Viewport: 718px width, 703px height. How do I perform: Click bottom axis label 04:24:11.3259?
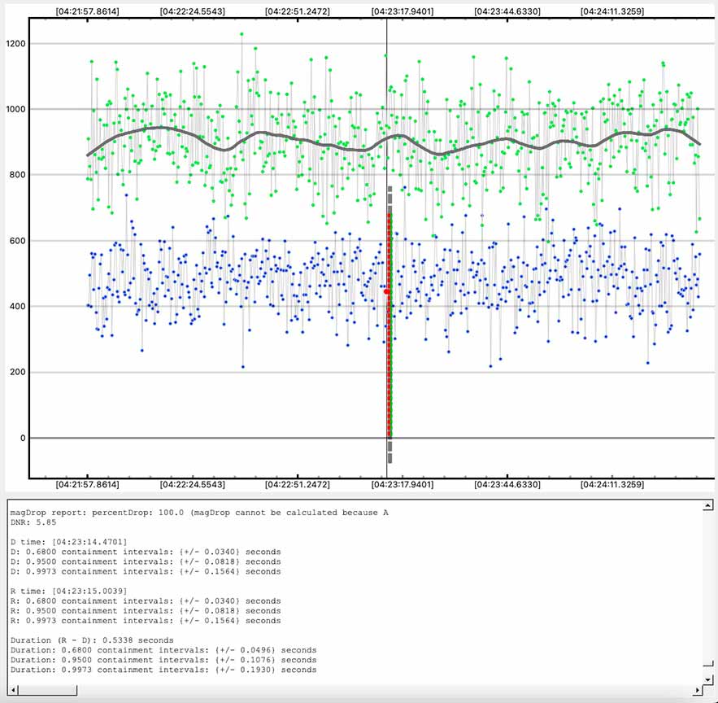611,484
